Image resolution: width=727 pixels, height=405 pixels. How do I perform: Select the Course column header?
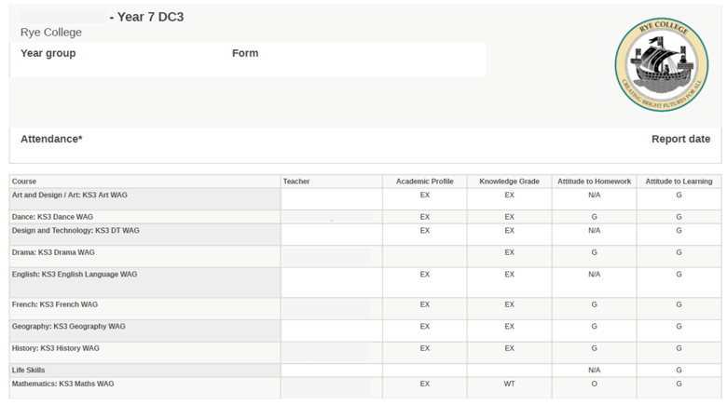pyautogui.click(x=24, y=182)
